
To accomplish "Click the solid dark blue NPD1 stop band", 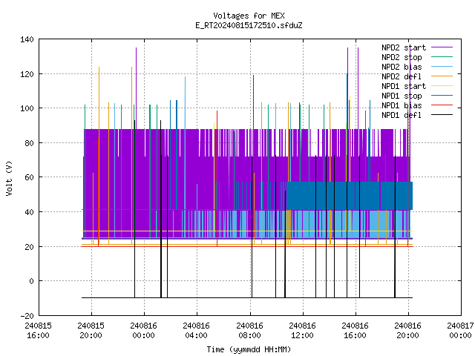I will (350, 196).
